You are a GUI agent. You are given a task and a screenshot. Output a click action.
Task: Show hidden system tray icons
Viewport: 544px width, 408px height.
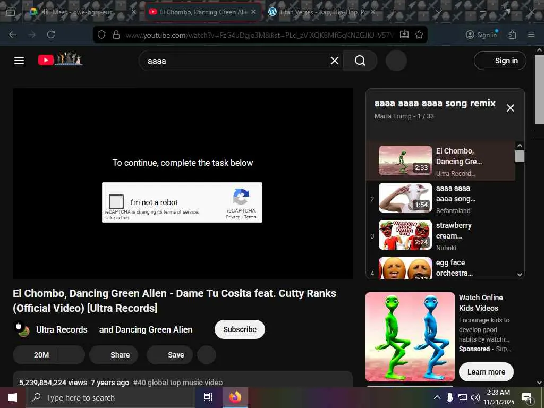click(x=437, y=397)
